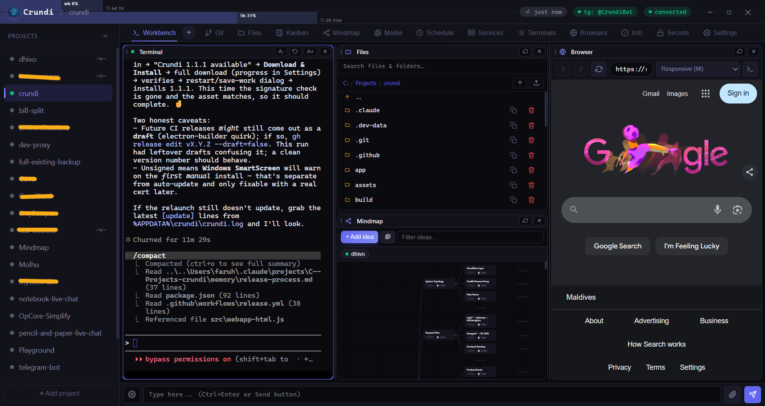
Task: Share the Google doodle
Action: (x=749, y=172)
